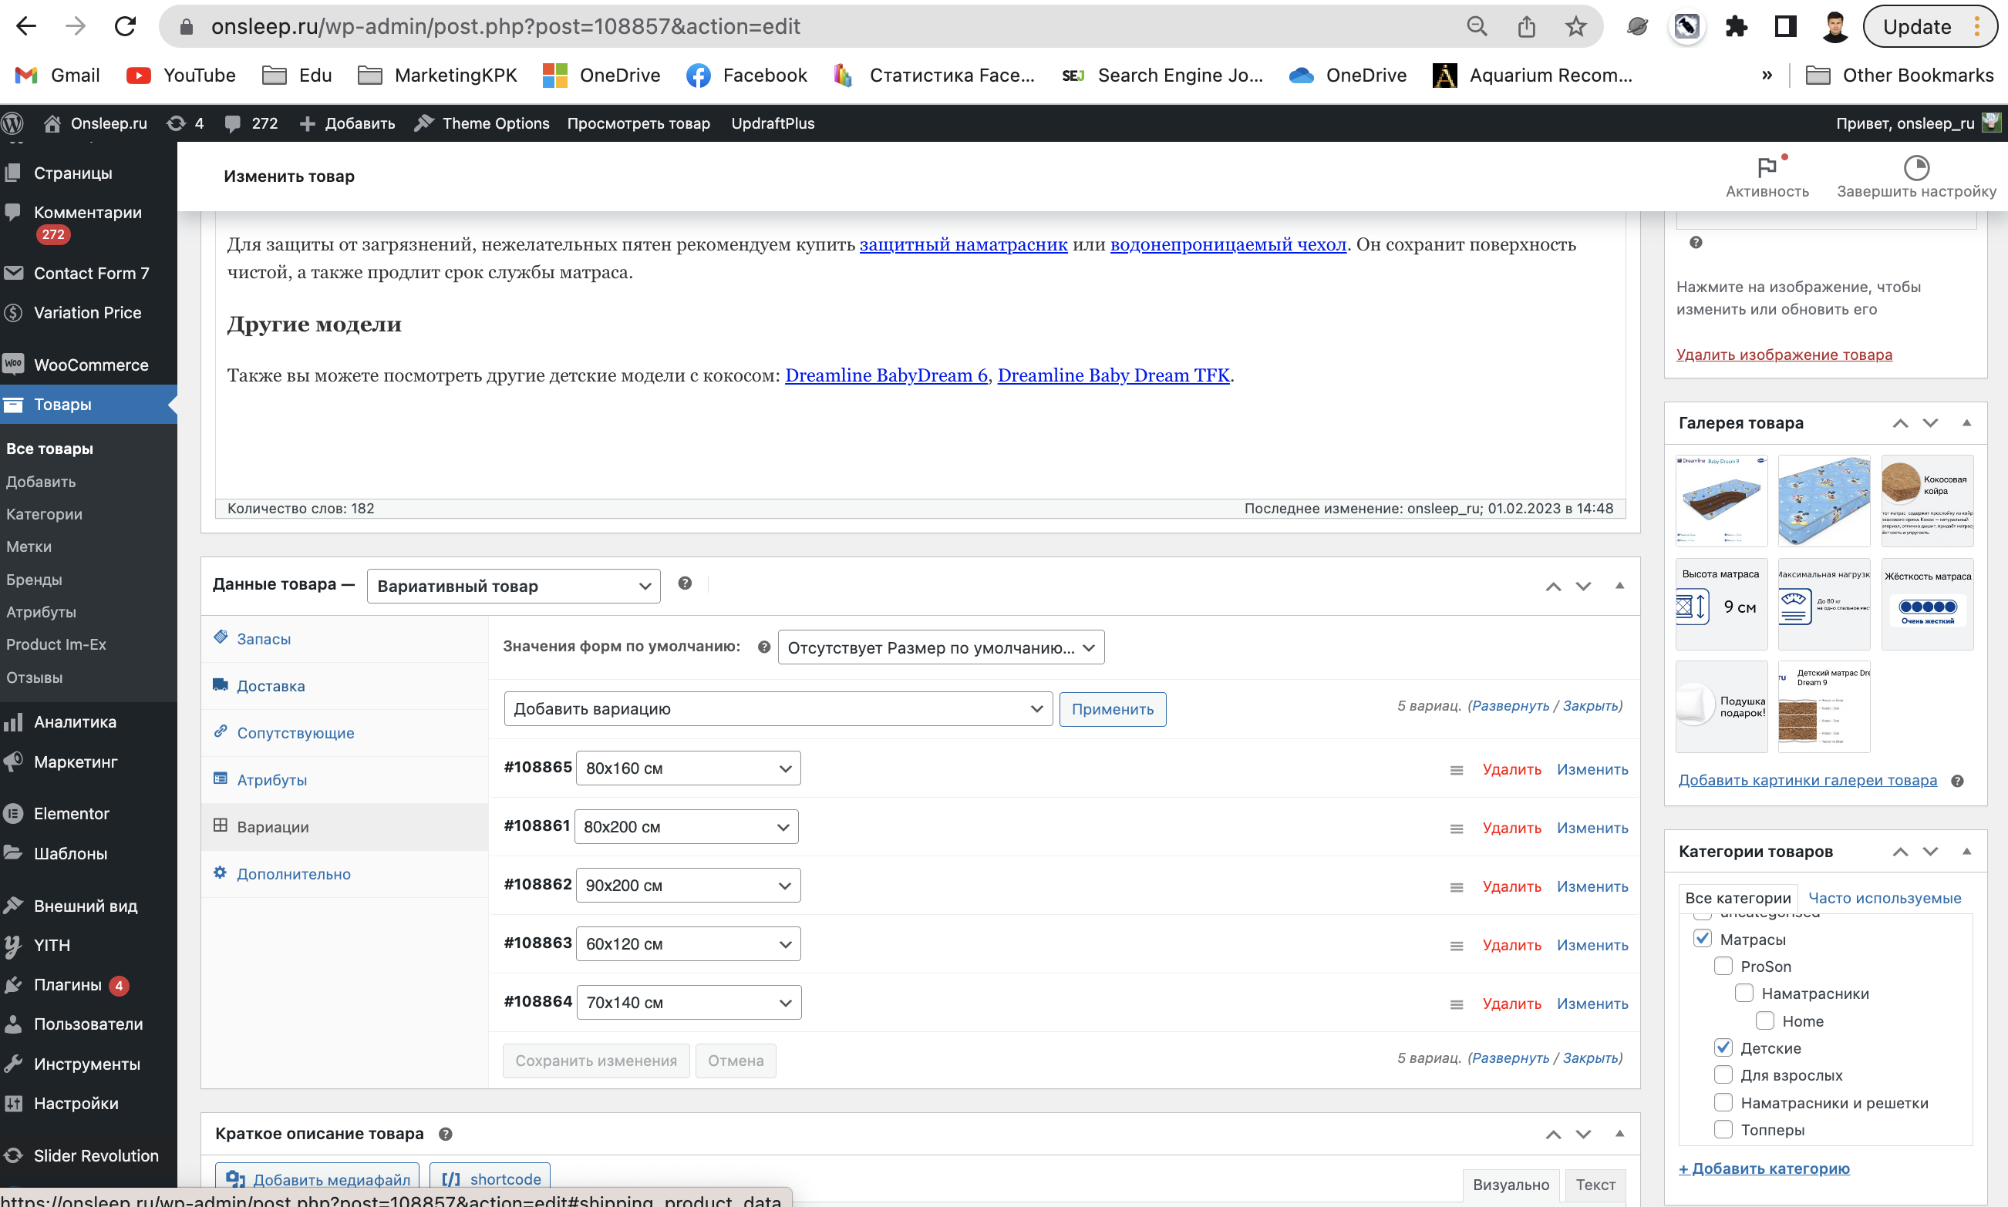Open Other Bookmarks folder
This screenshot has width=2008, height=1207.
(x=1900, y=75)
